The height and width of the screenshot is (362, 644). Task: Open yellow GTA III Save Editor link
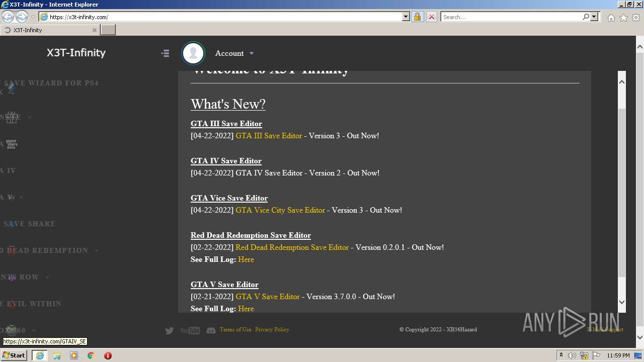point(269,136)
